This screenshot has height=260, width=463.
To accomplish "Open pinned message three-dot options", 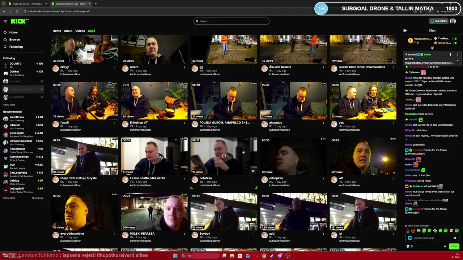I will pyautogui.click(x=458, y=55).
